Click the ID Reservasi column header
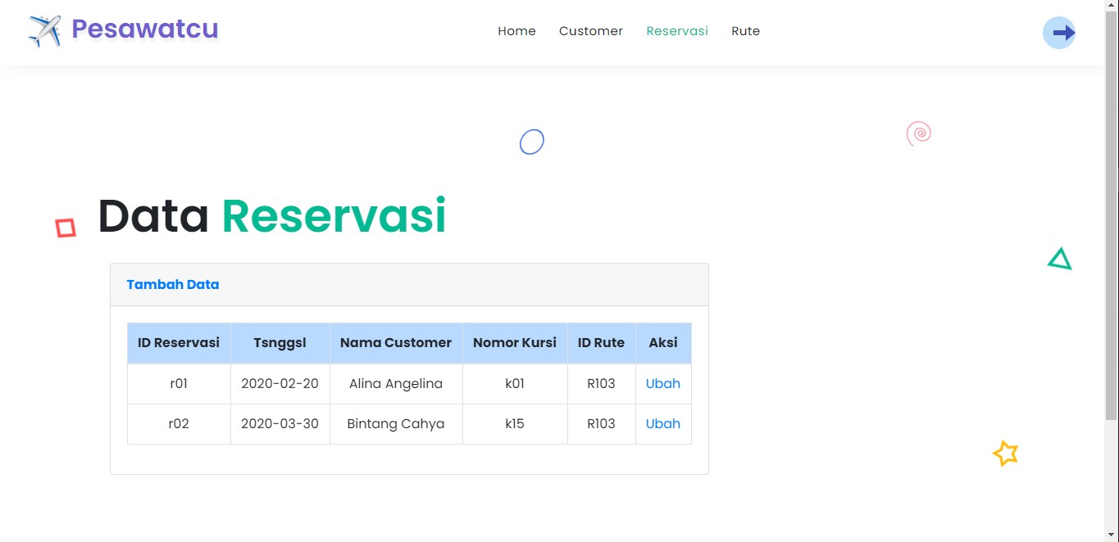 179,342
